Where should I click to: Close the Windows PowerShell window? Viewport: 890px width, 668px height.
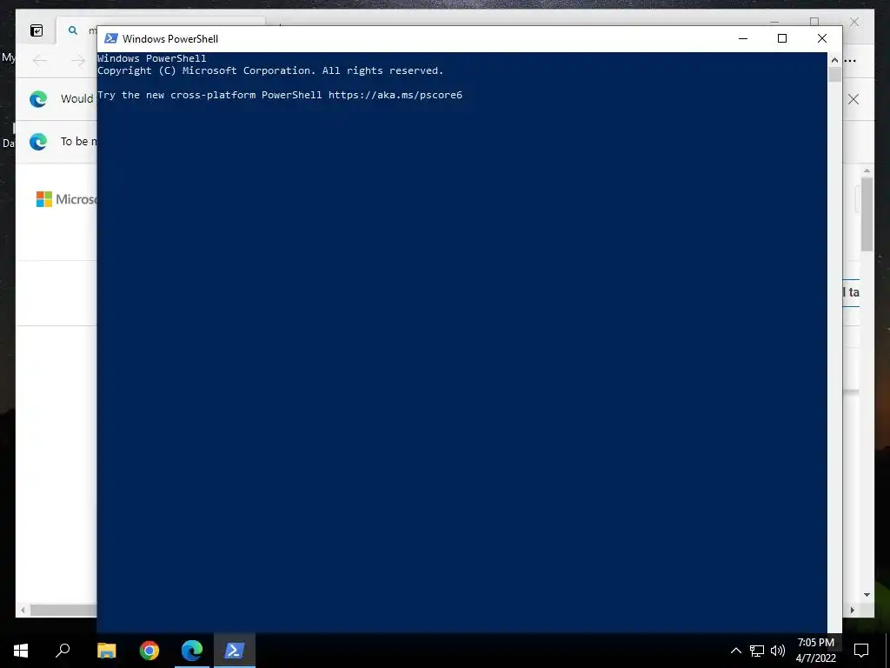(822, 38)
